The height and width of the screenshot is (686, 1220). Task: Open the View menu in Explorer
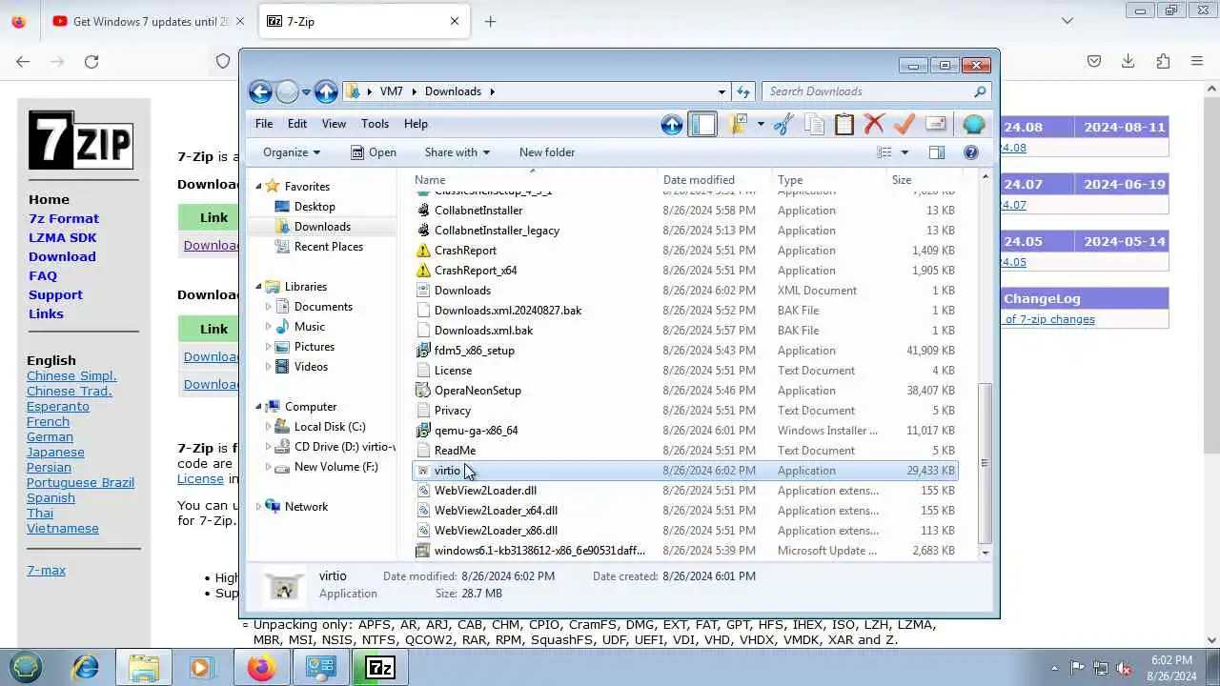[334, 124]
